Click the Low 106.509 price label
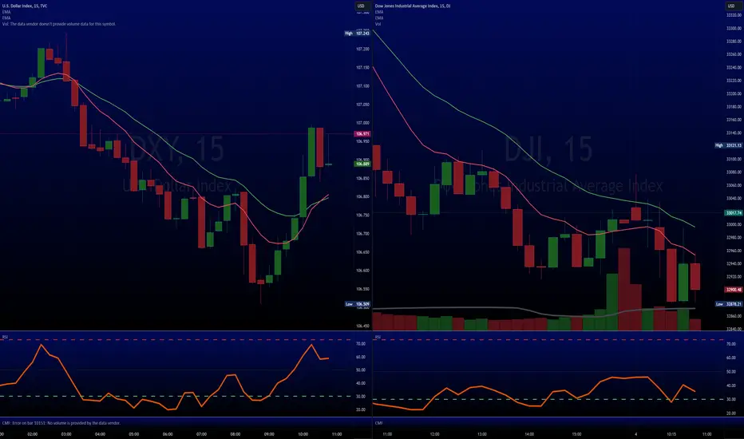The width and height of the screenshot is (744, 439). click(358, 304)
